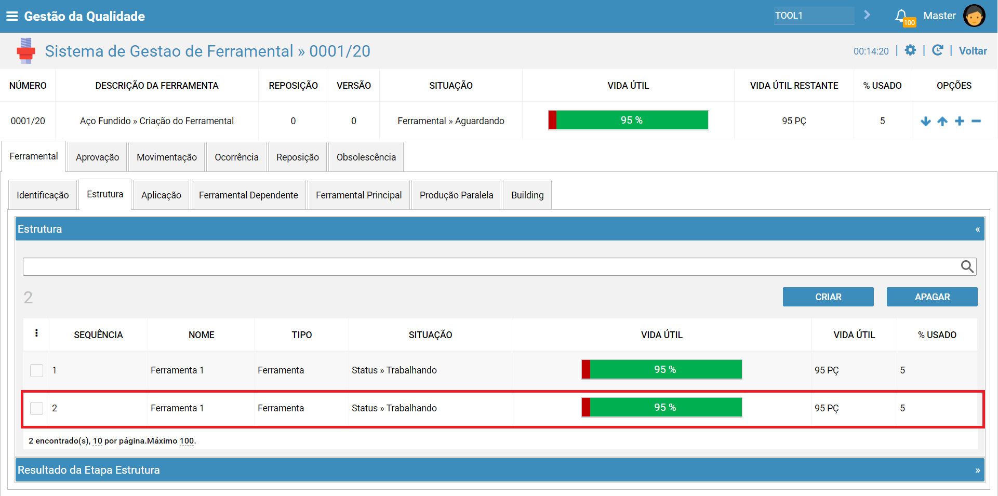Click the Voltar link
Image resolution: width=998 pixels, height=496 pixels.
point(973,51)
